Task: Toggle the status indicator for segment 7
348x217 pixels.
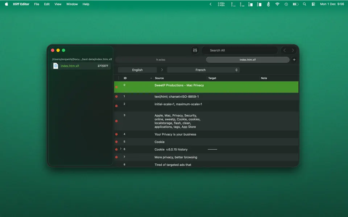Action: click(x=116, y=157)
